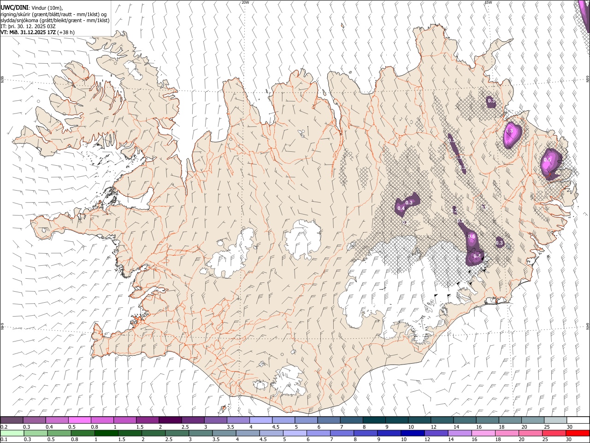Click the bottom-row dark blue swatch between 10 and 12

413,433
